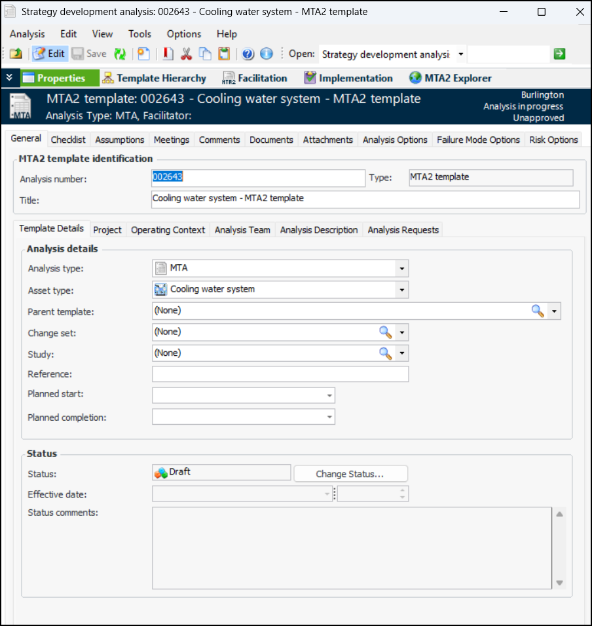Switch to the Checklist tab
592x626 pixels.
[x=68, y=140]
